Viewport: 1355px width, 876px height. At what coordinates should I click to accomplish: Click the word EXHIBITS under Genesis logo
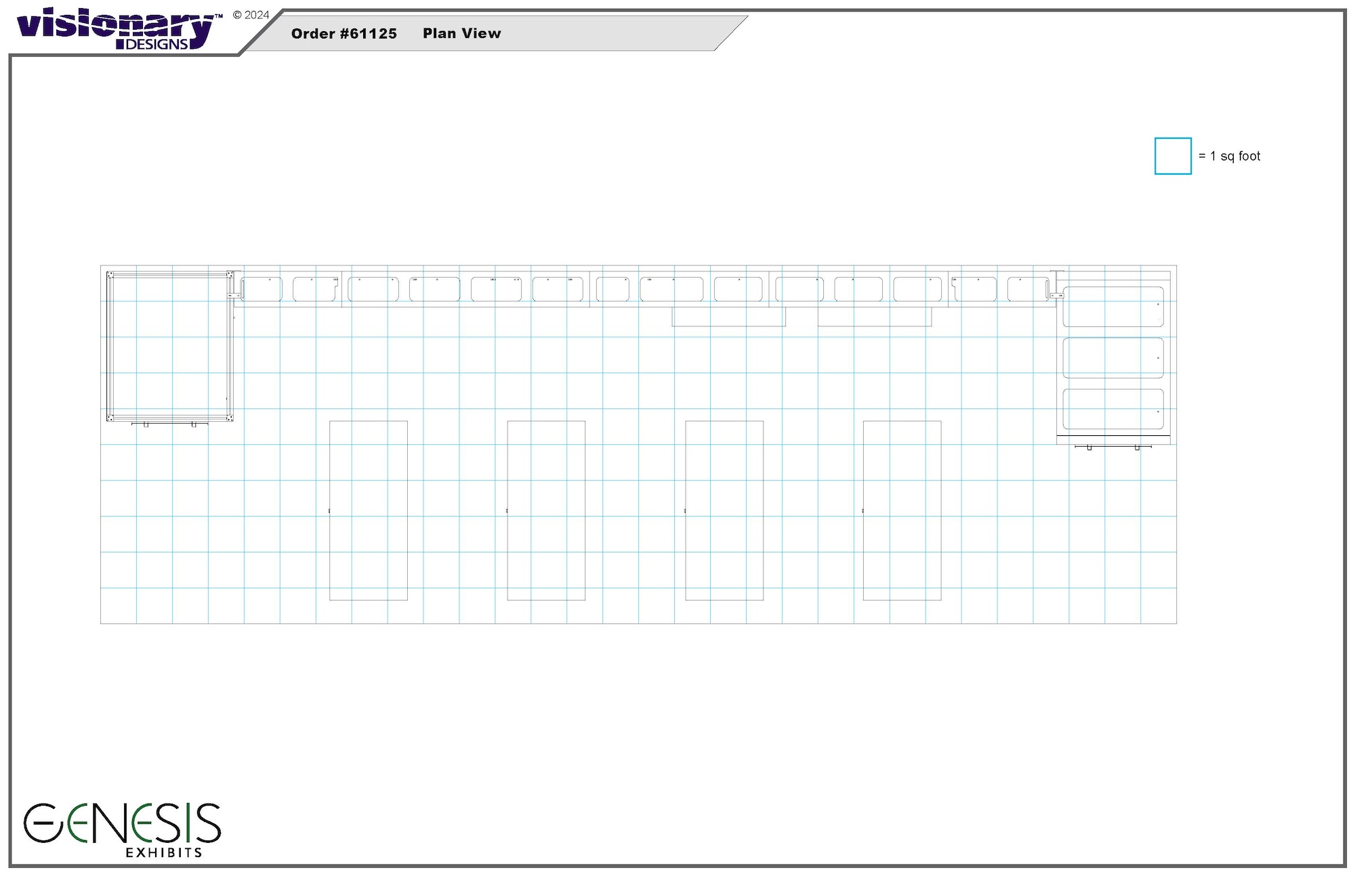(164, 852)
